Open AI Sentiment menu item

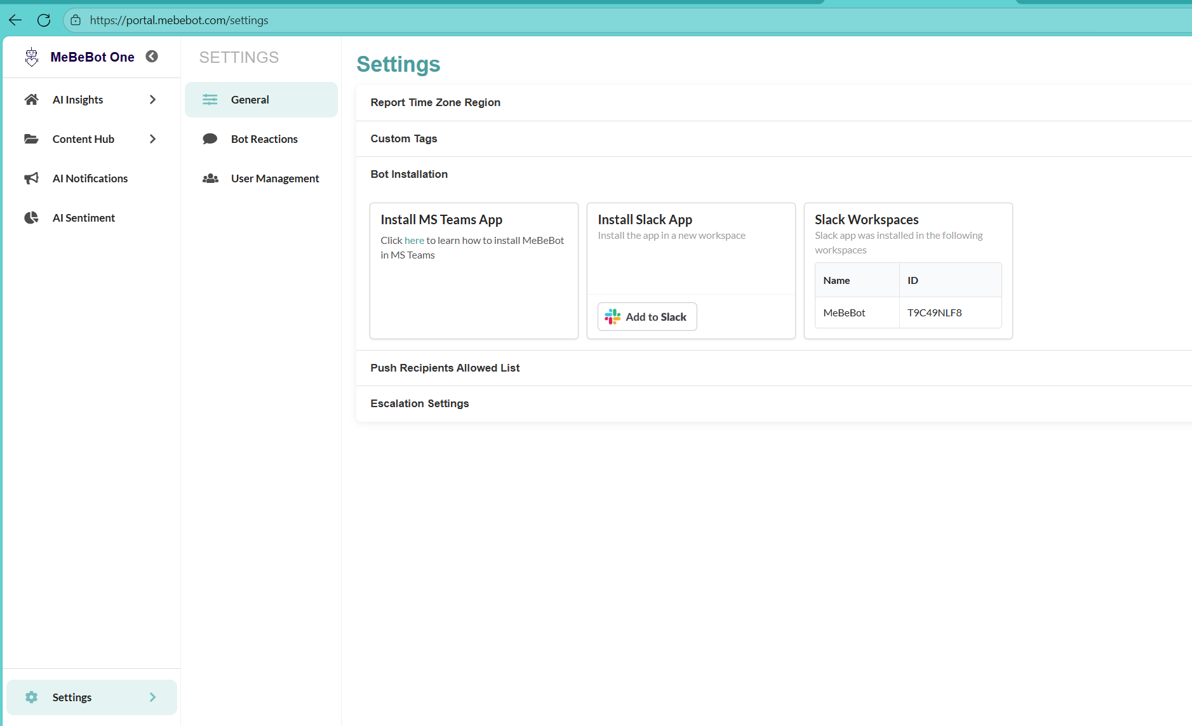[91, 218]
